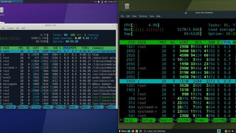Click the battery icon in the top panel
236x133 pixels.
(102, 1)
